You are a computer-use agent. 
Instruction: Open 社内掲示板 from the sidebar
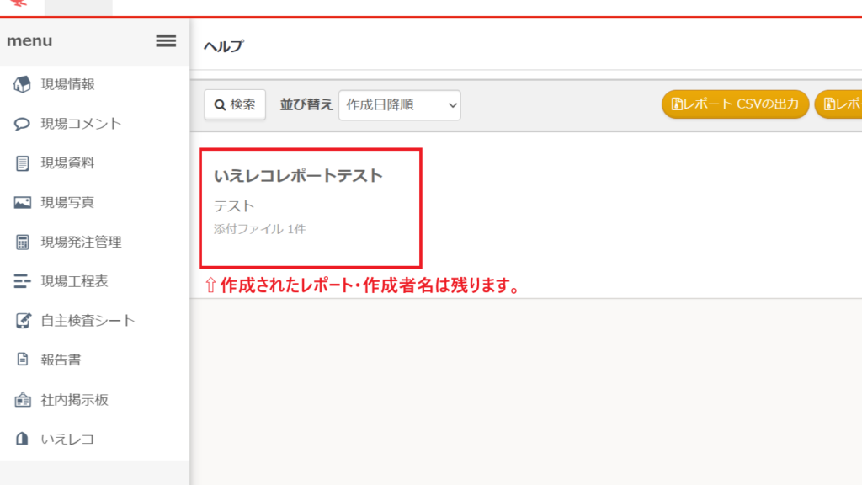click(x=74, y=400)
